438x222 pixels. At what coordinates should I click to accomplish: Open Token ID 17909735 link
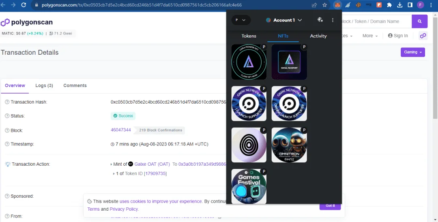156,173
